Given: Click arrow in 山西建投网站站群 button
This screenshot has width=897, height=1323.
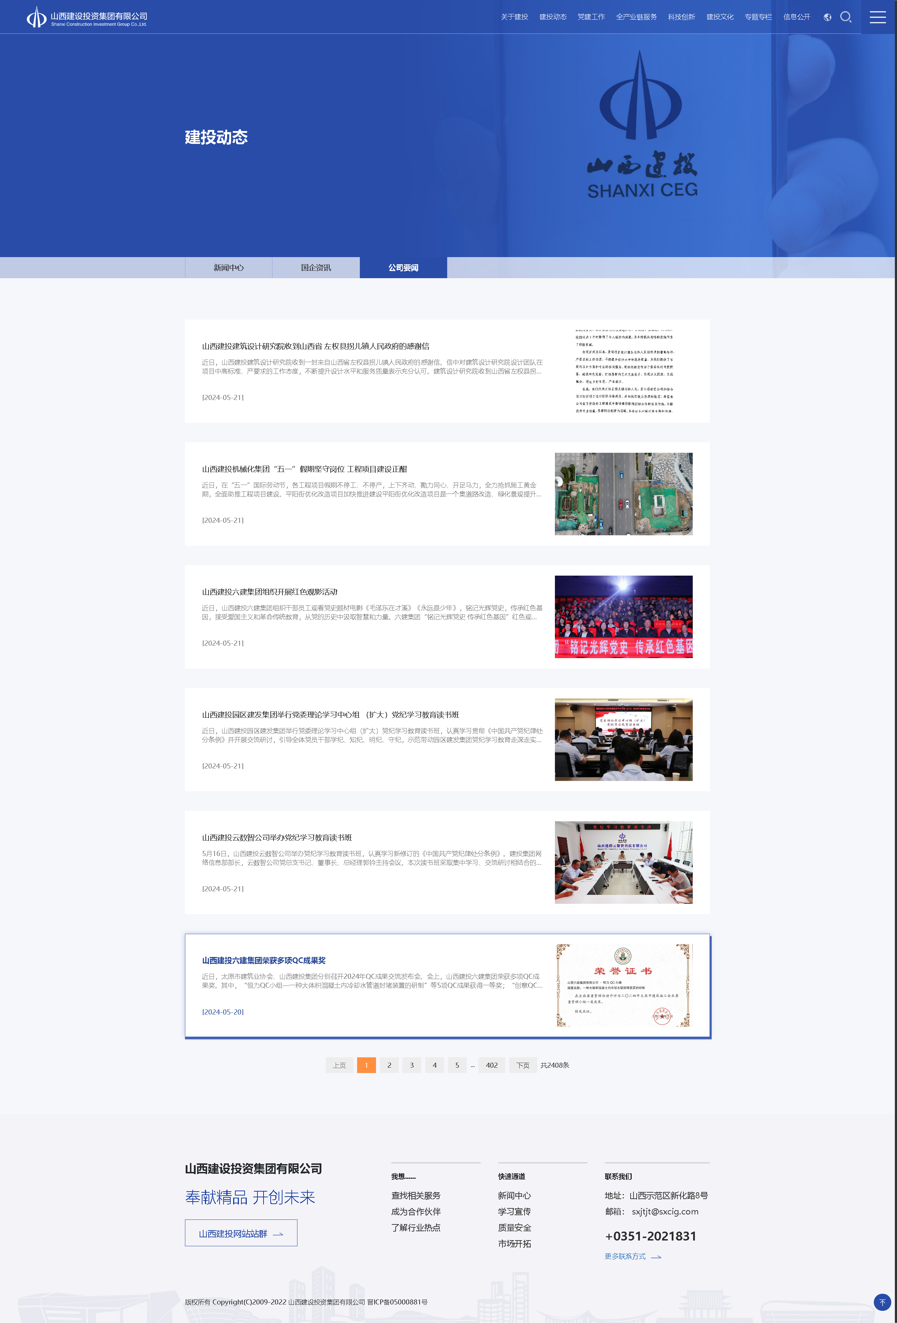Looking at the screenshot, I should (278, 1234).
